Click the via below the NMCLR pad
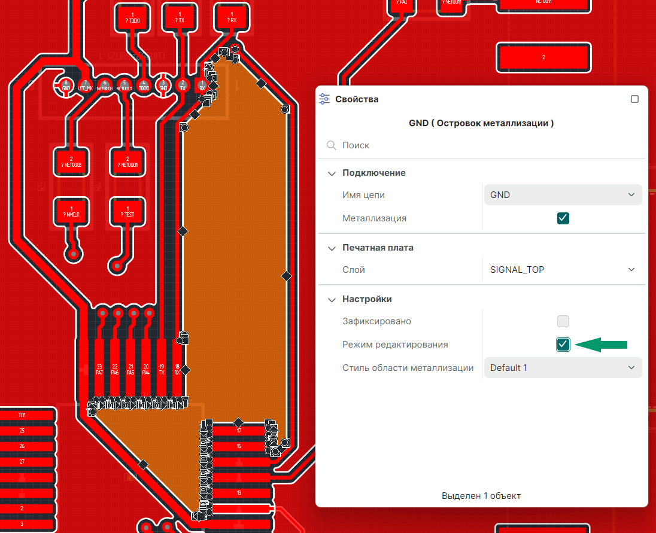This screenshot has width=656, height=533. point(74,254)
